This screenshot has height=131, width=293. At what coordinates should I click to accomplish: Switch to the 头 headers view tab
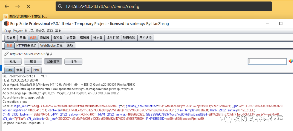point(28,70)
